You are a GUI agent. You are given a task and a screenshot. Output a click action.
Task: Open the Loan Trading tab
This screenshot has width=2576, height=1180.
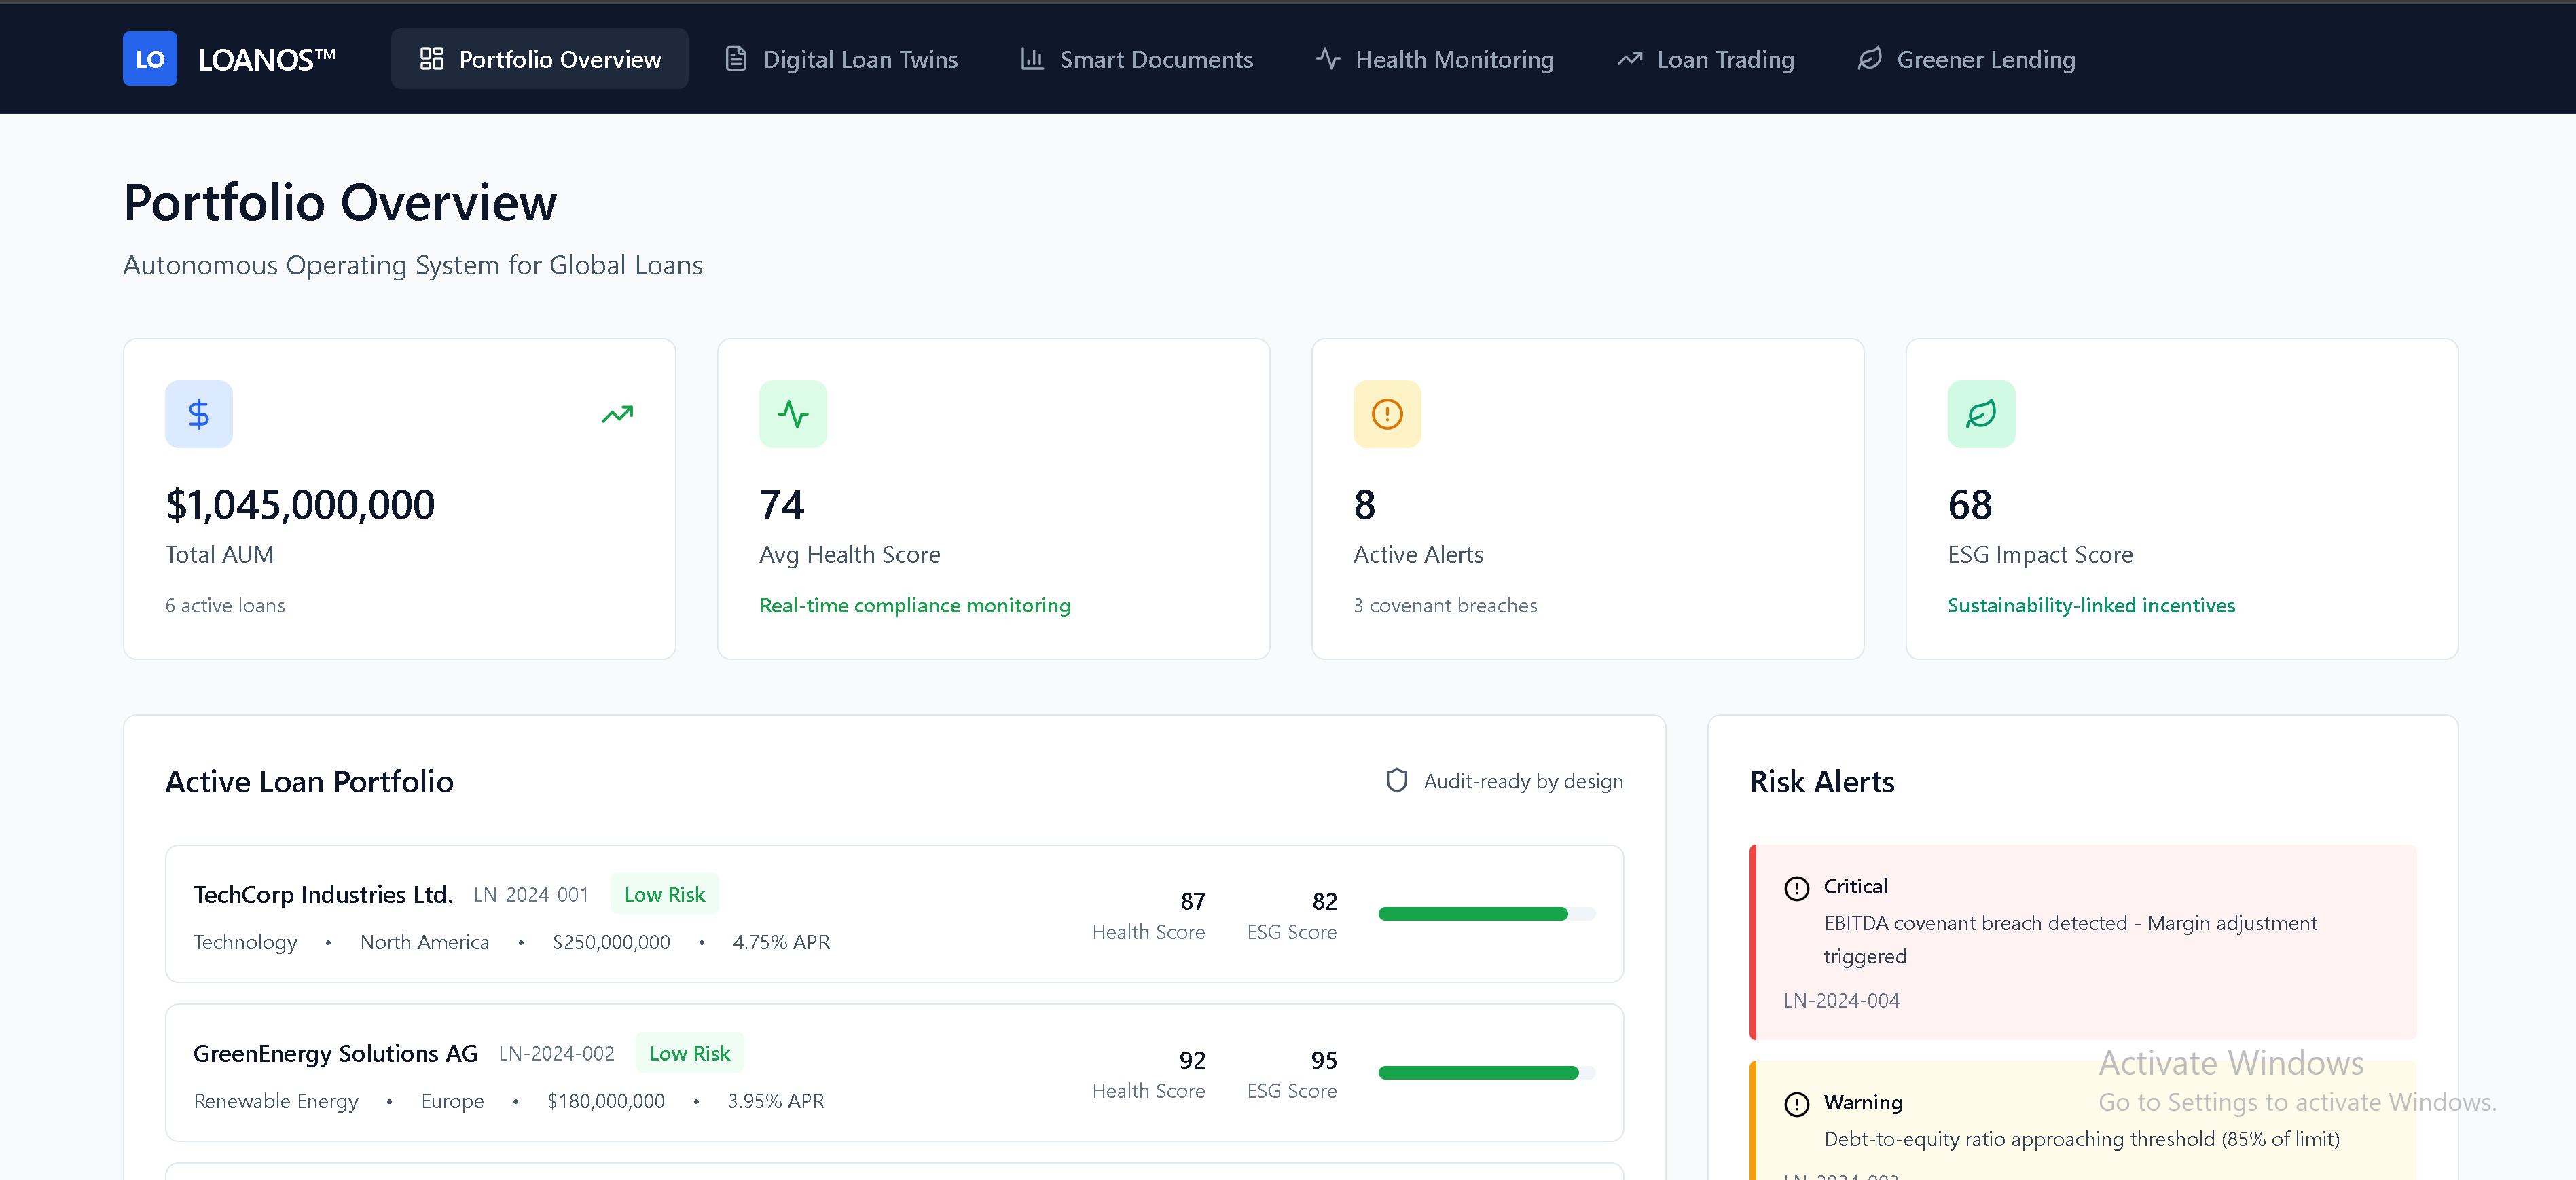1706,59
